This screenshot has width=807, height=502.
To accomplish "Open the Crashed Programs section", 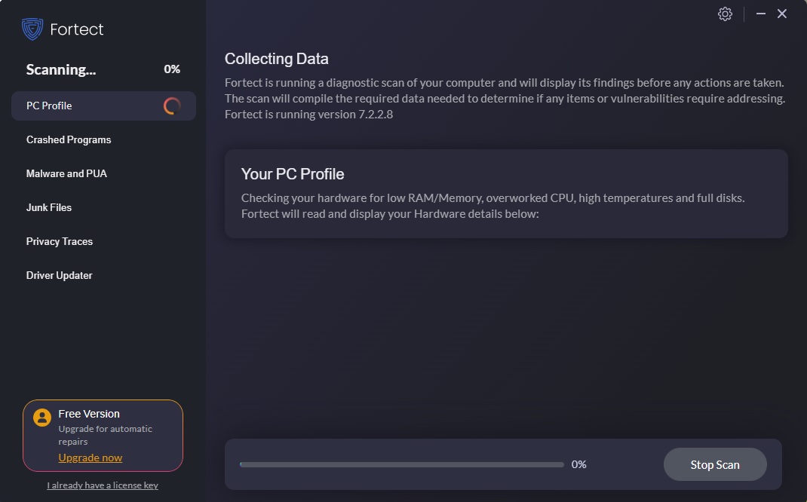I will 69,140.
